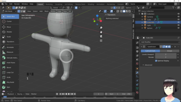Switch orthographic/perspective grid icon
181x102 pixels.
[x=101, y=41]
